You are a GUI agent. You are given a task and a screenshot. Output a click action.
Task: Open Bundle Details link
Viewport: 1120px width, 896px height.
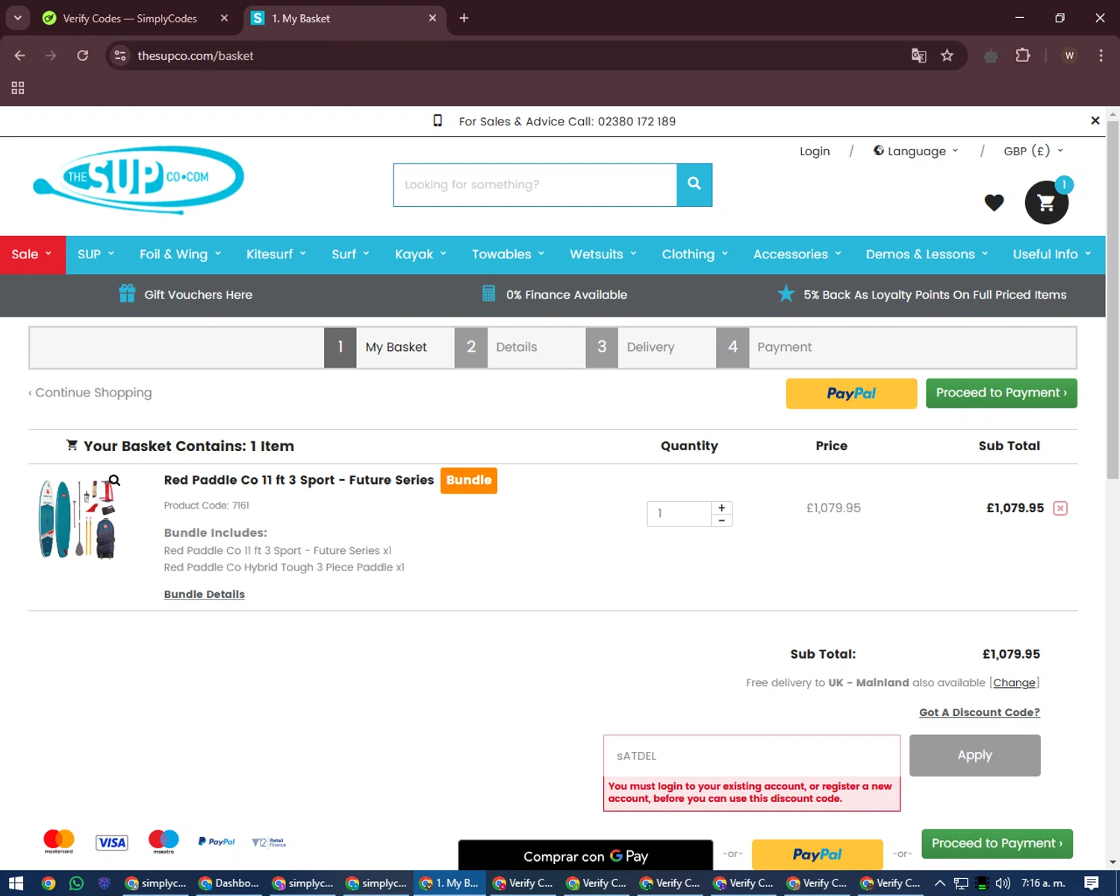[x=205, y=594]
